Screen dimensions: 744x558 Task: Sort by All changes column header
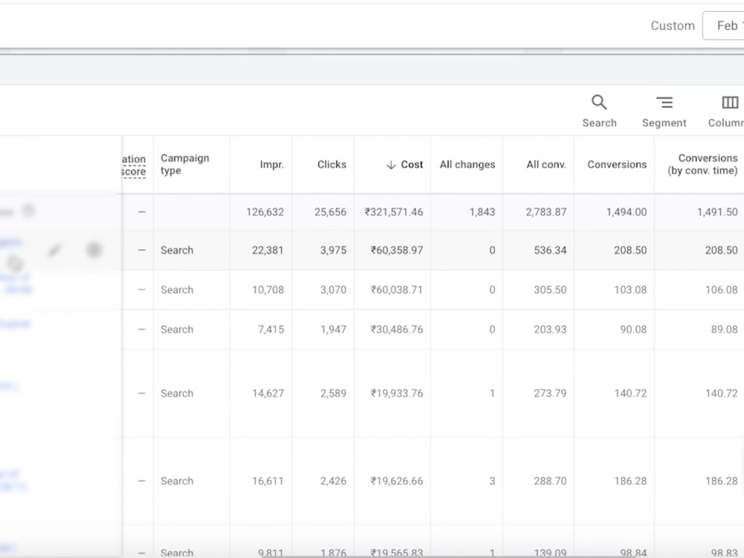coord(467,164)
